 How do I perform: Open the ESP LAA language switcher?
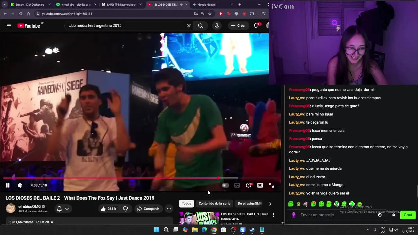click(x=383, y=230)
